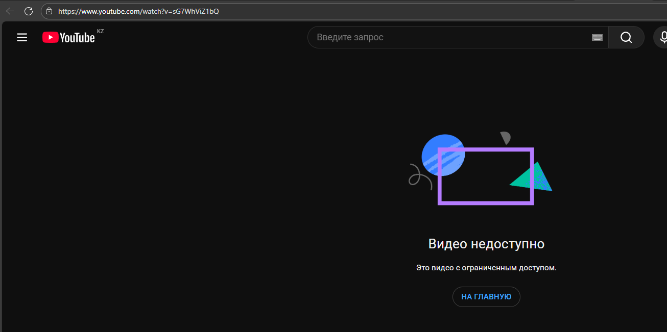View site information via the lock icon
667x332 pixels.
pyautogui.click(x=49, y=11)
